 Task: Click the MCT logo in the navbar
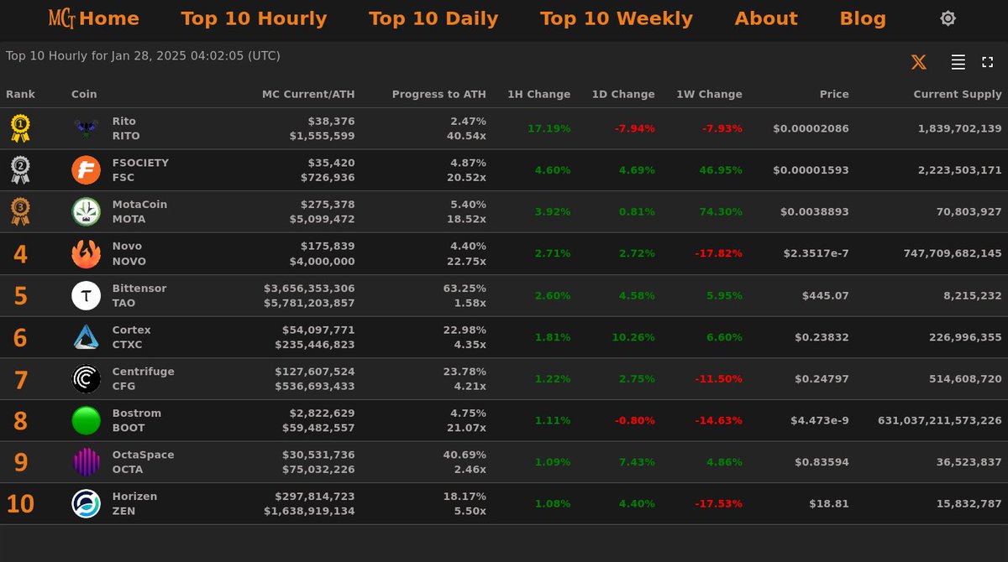[61, 18]
